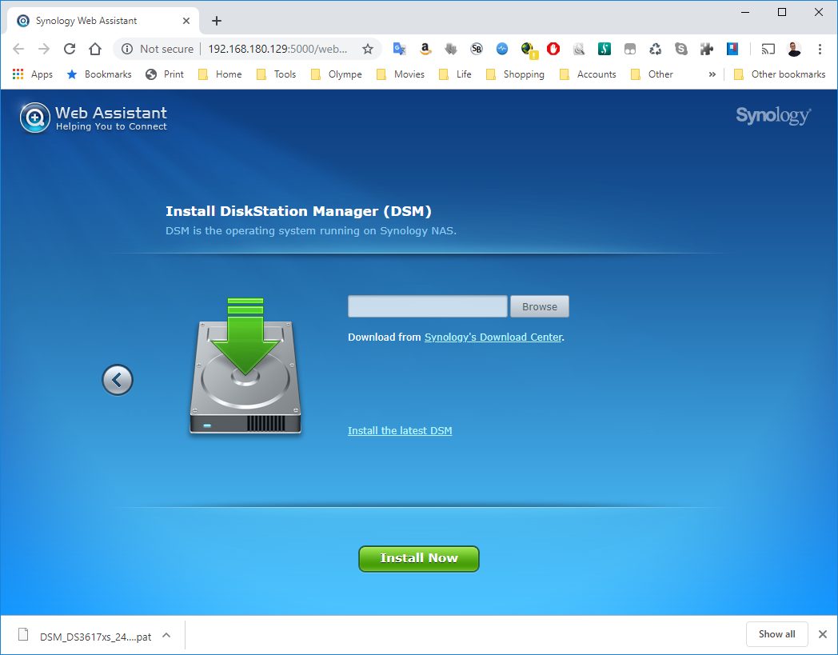Viewport: 838px width, 655px height.
Task: Open the magnifier search extension icon
Action: click(579, 50)
